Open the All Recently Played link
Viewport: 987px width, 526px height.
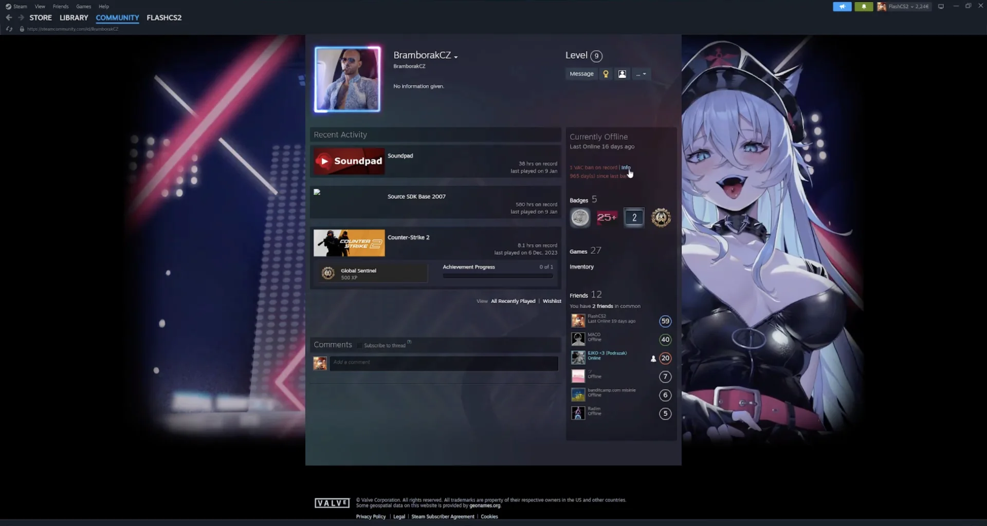[x=513, y=302]
